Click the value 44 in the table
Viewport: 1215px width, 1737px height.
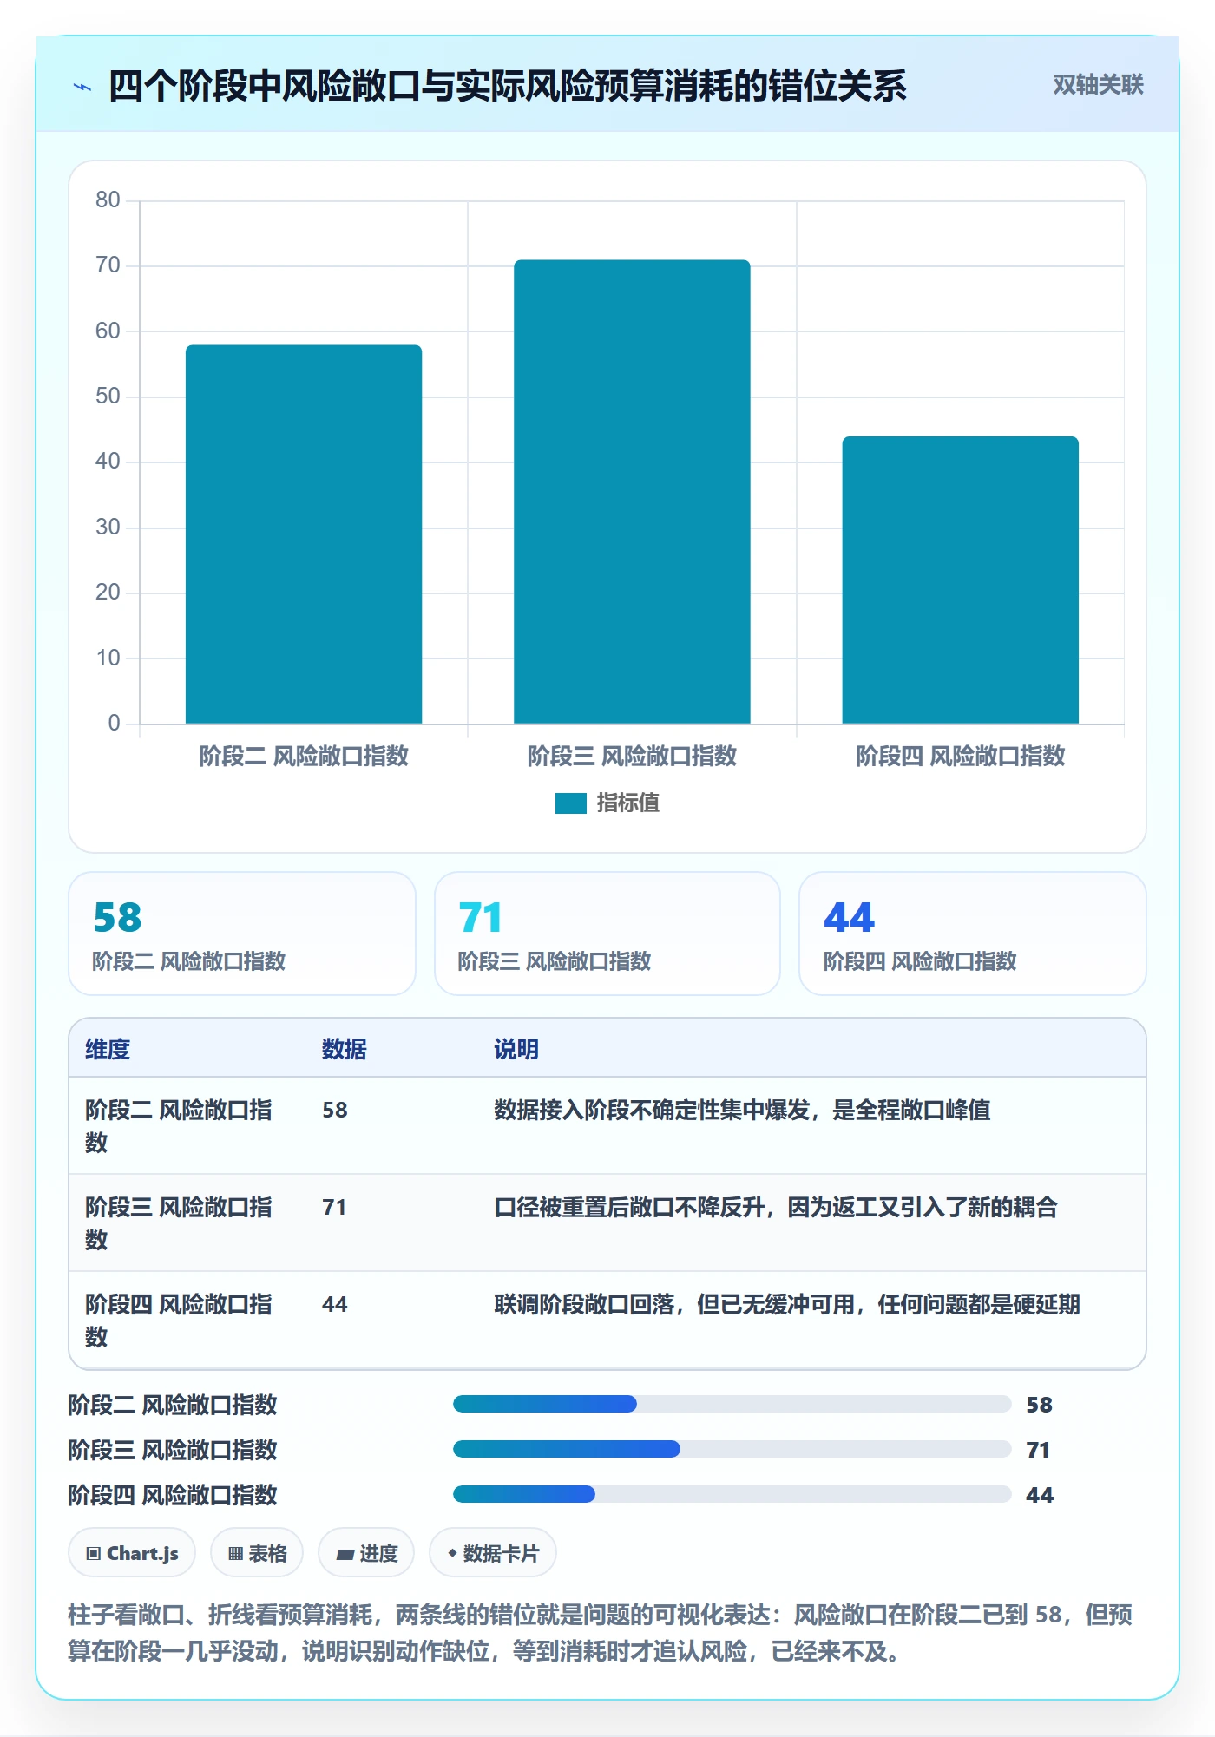point(335,1304)
